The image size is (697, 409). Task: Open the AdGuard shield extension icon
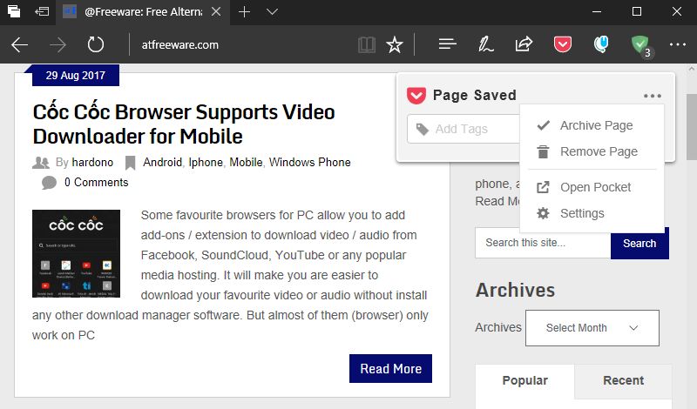click(x=640, y=44)
